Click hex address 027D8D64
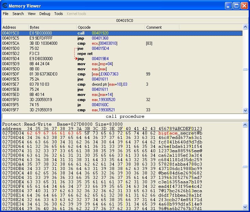250x212 pixels. point(13,146)
